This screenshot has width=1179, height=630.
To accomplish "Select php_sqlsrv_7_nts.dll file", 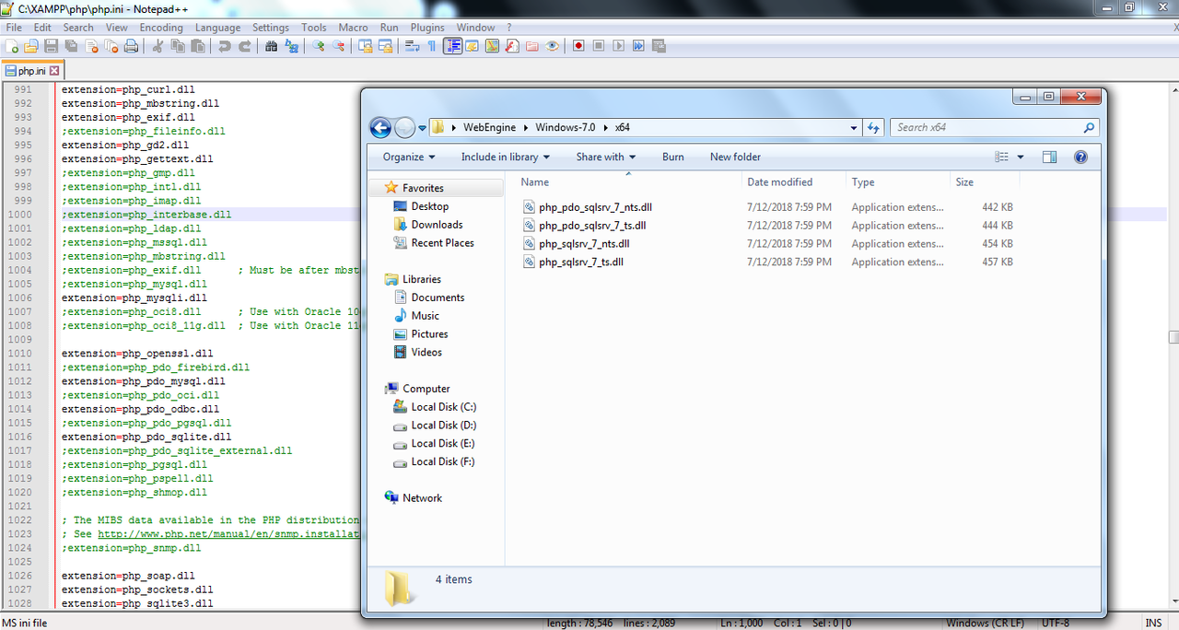I will 584,243.
